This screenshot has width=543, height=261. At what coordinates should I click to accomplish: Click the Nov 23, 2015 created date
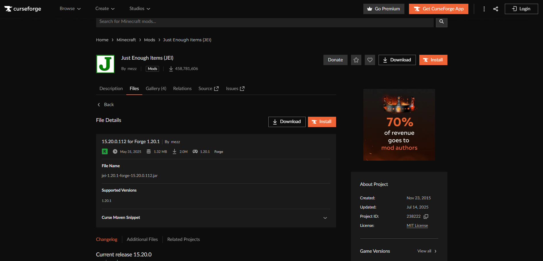coord(419,198)
